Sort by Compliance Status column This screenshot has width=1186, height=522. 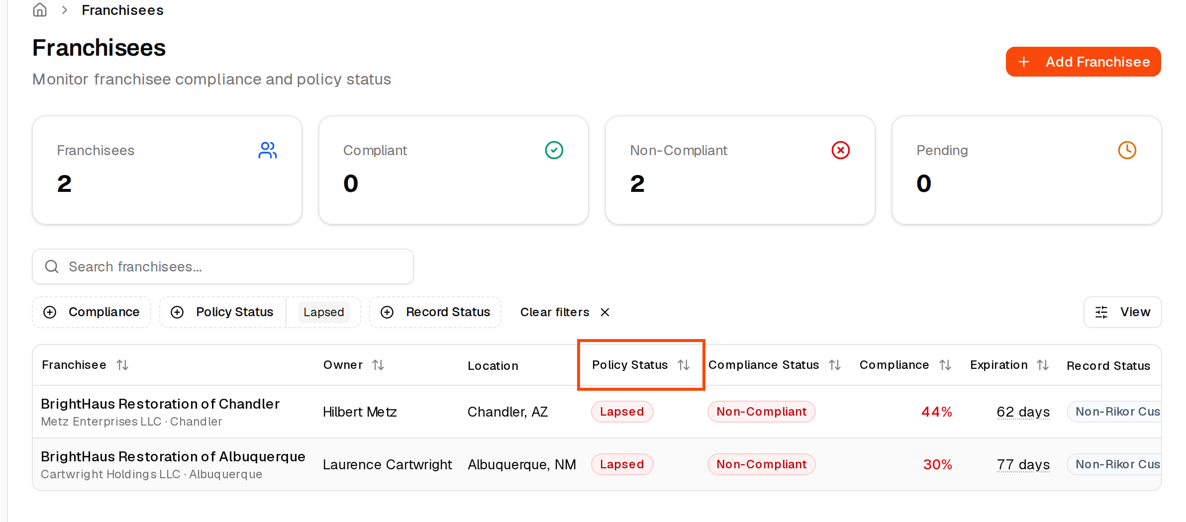pos(775,365)
